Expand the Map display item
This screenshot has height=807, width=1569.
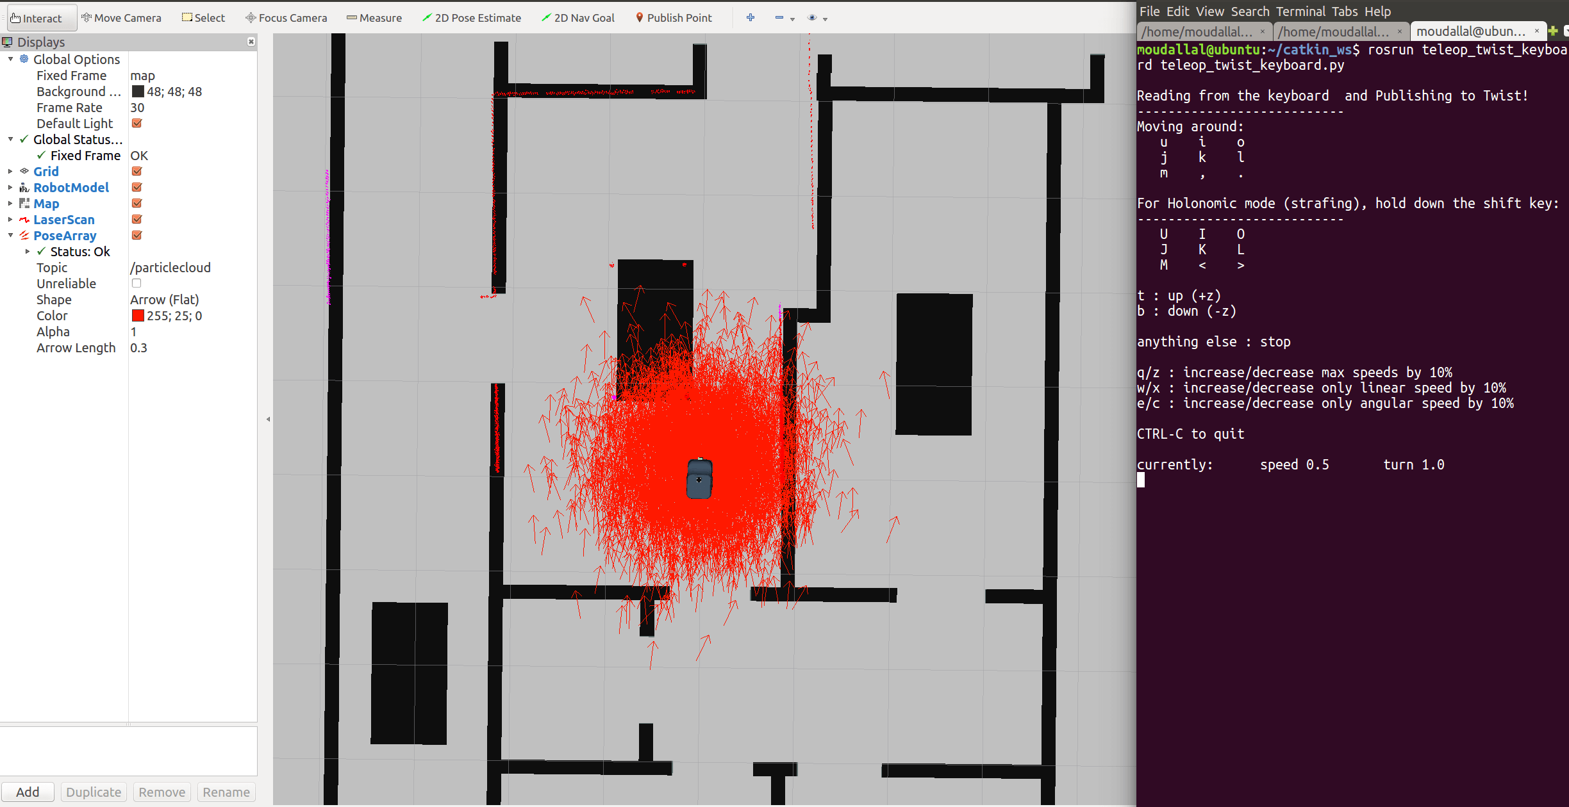[10, 203]
